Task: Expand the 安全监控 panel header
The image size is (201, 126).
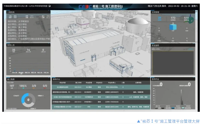Action: tap(156, 45)
